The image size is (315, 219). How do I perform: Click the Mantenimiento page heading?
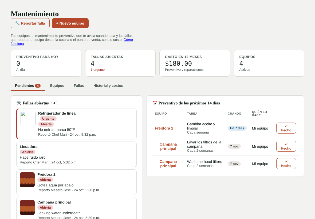point(35,14)
